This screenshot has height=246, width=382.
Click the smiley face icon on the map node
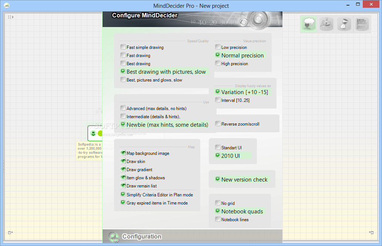[x=93, y=133]
